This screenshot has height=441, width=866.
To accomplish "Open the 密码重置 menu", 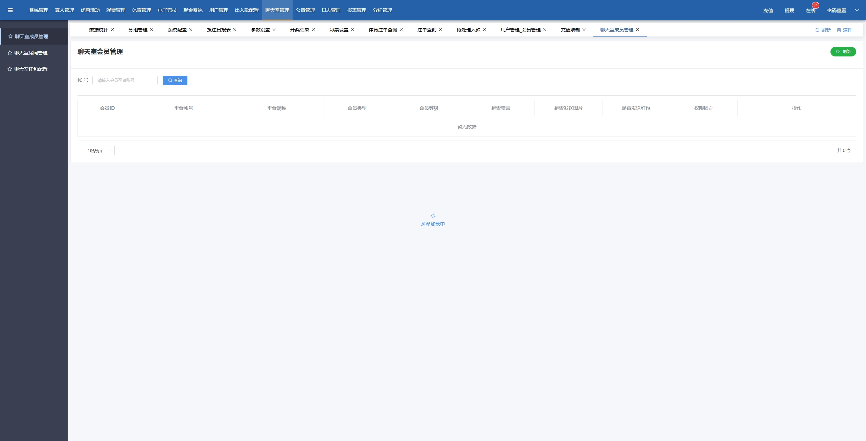I will pyautogui.click(x=836, y=10).
